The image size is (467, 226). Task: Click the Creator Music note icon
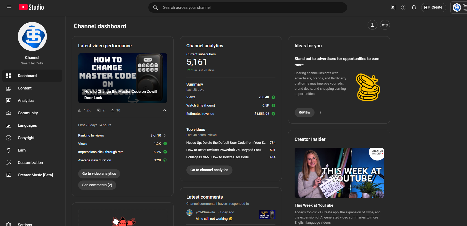(9, 175)
